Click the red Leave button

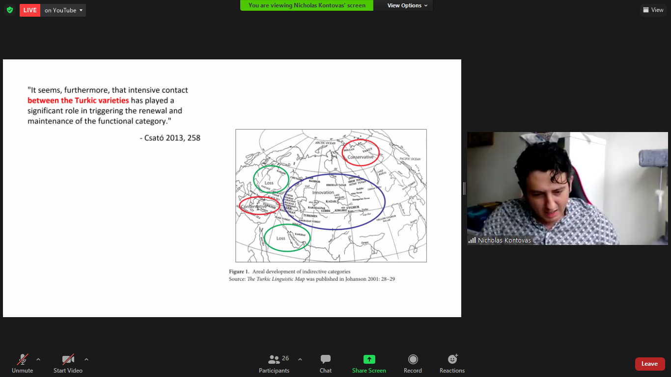[649, 364]
